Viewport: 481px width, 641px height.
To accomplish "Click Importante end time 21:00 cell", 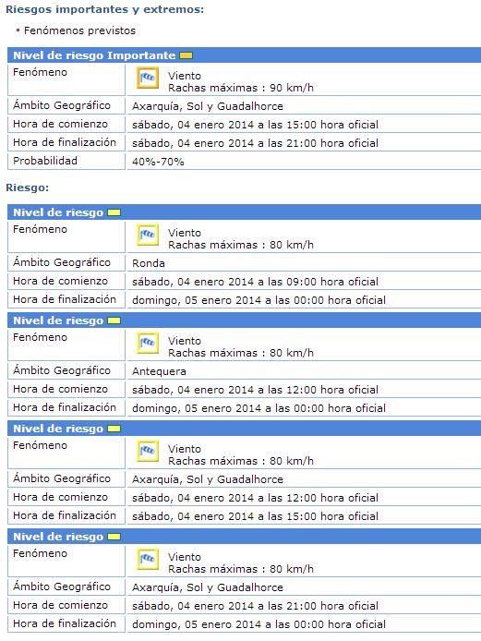I will [x=304, y=143].
